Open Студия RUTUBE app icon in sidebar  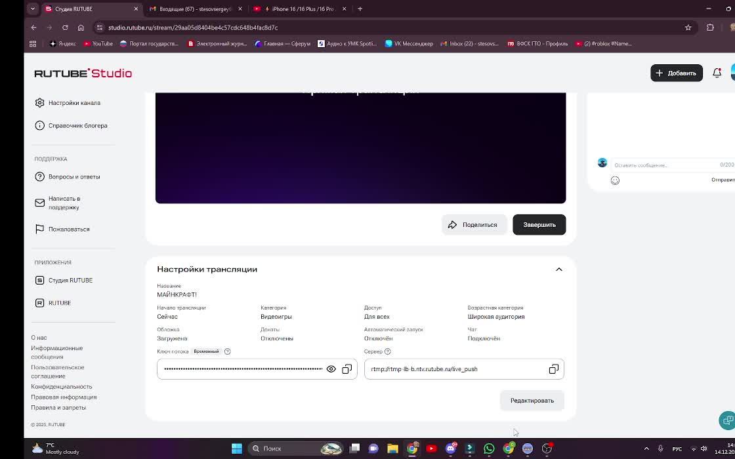tap(40, 280)
